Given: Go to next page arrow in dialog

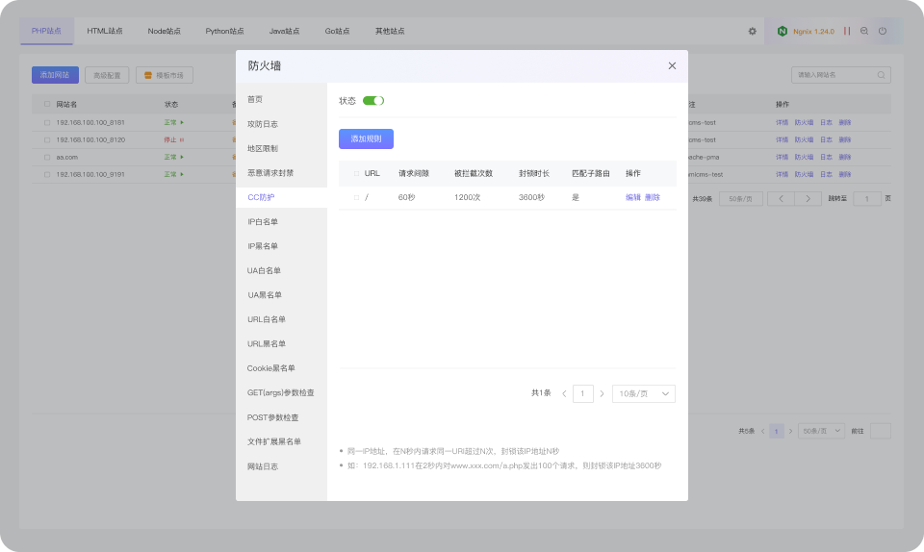Looking at the screenshot, I should (x=602, y=393).
